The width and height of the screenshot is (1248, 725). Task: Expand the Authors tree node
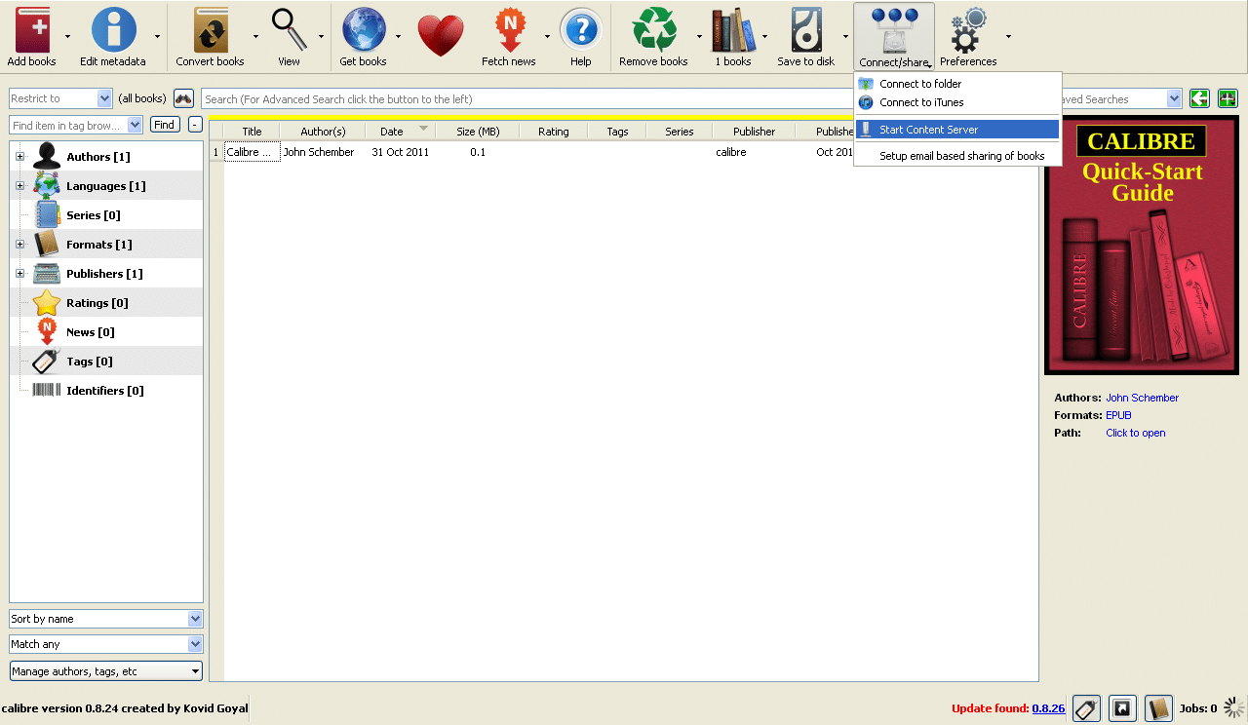click(x=19, y=157)
